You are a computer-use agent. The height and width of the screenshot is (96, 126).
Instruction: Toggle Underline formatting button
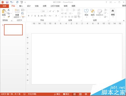click(x=35, y=16)
